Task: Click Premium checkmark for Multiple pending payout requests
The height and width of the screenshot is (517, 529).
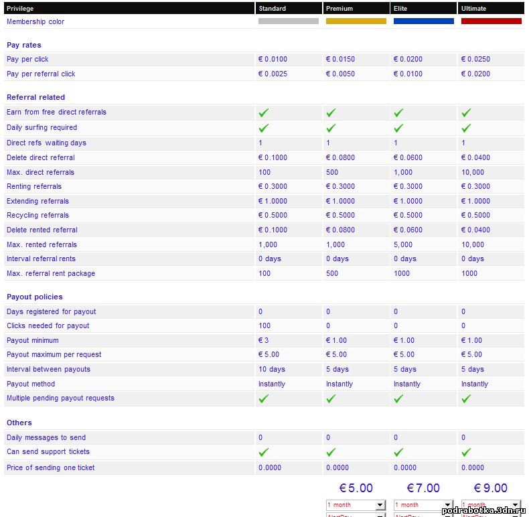Action: coord(331,399)
